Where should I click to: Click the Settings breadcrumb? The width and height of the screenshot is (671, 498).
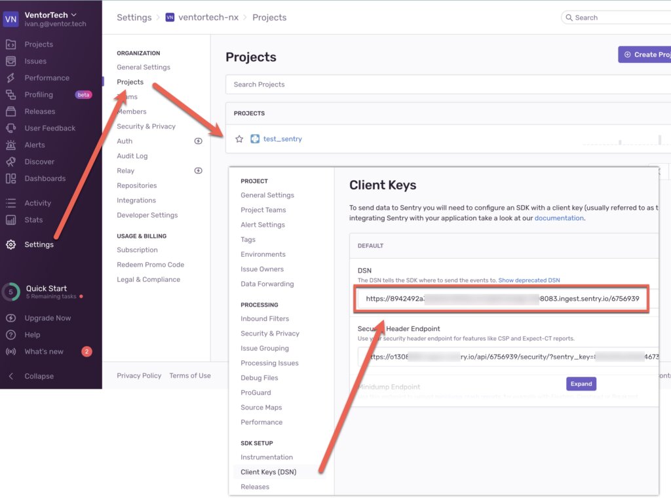(x=134, y=18)
